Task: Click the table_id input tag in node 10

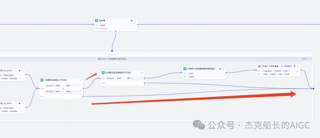Action: 286,71
